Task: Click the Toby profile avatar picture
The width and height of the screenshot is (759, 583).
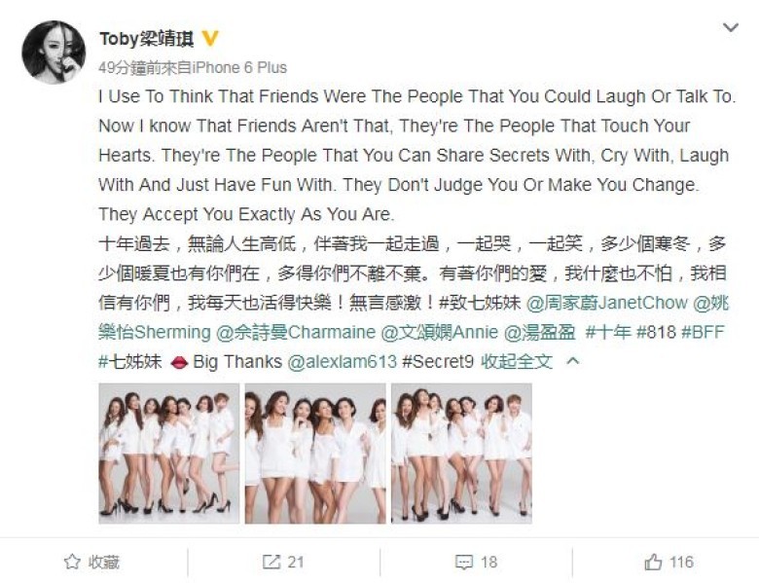Action: pos(54,53)
